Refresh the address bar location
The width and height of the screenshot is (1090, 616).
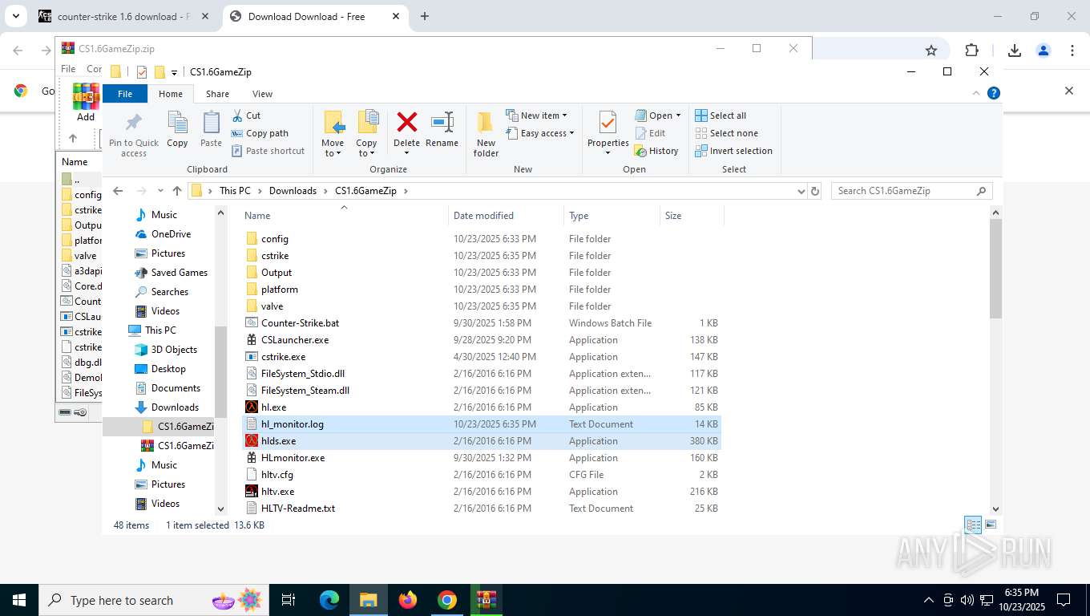tap(815, 191)
